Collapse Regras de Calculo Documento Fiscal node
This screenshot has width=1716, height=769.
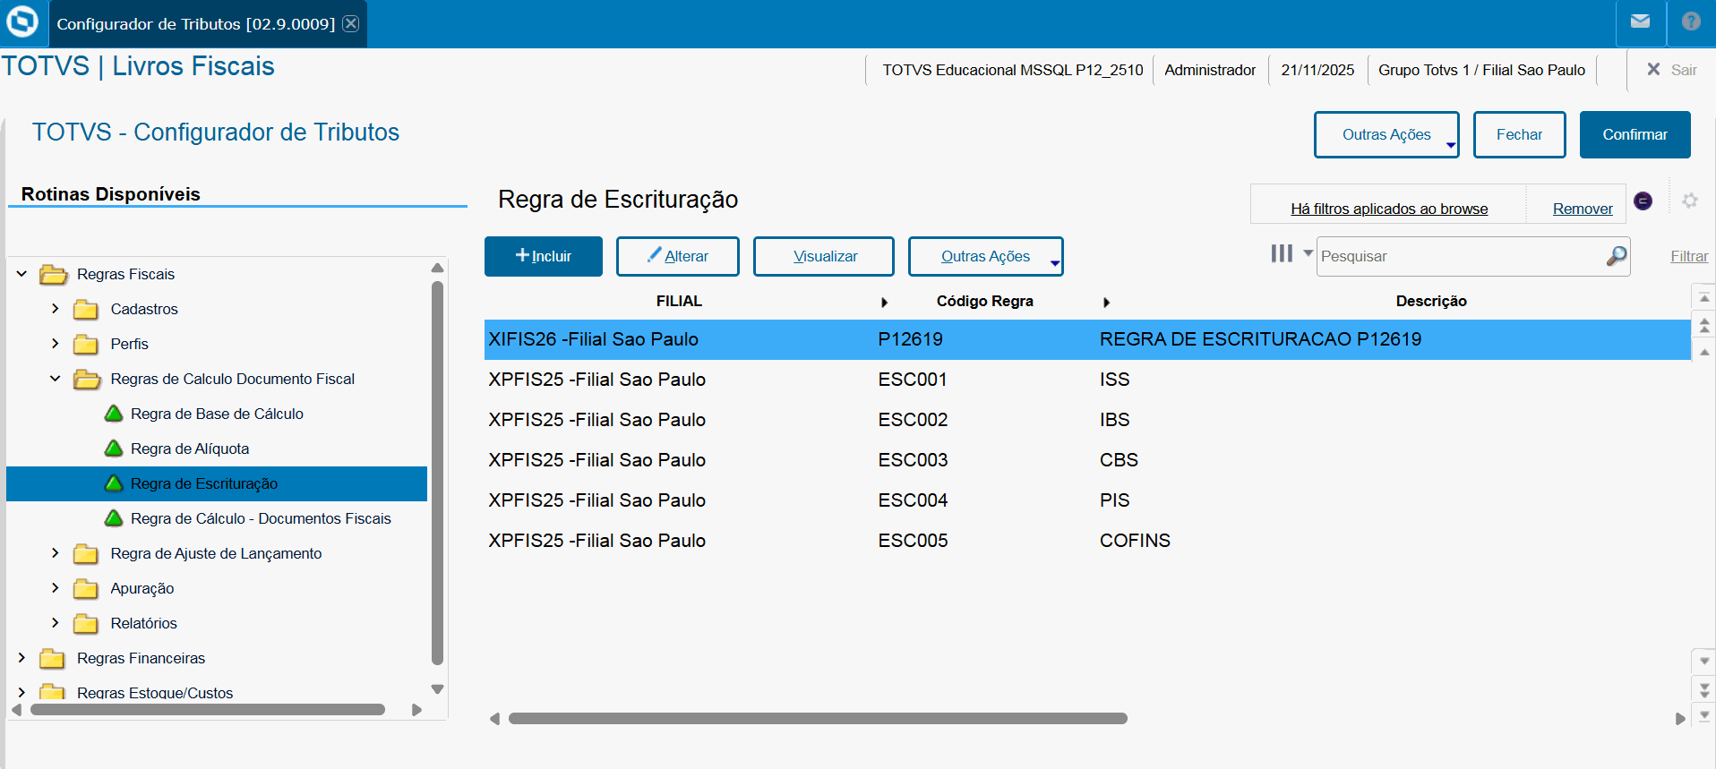(x=56, y=379)
